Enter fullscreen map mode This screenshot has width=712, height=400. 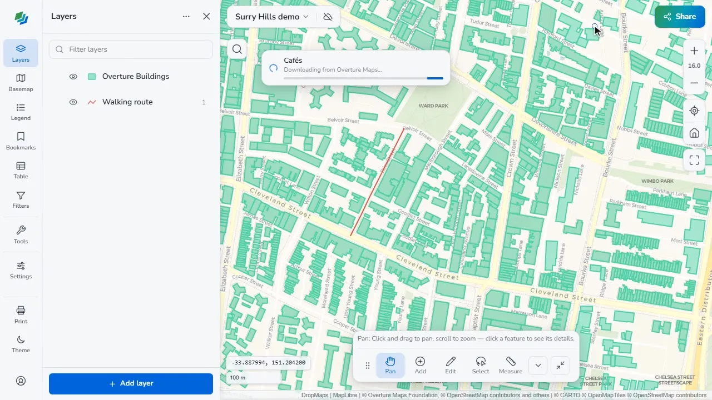tap(694, 161)
